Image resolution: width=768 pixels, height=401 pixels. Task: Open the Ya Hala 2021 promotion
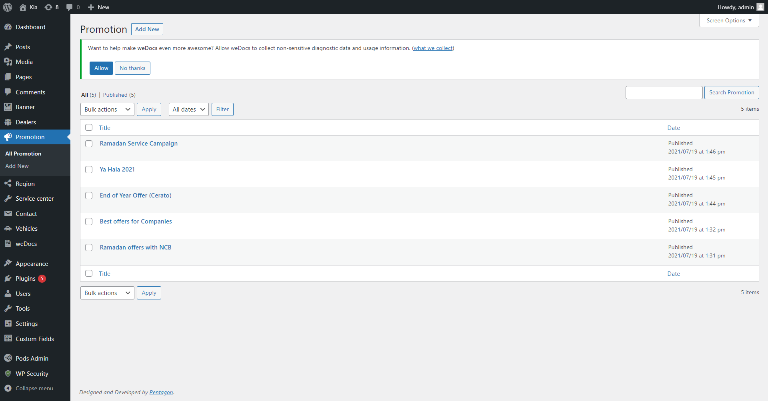point(117,170)
